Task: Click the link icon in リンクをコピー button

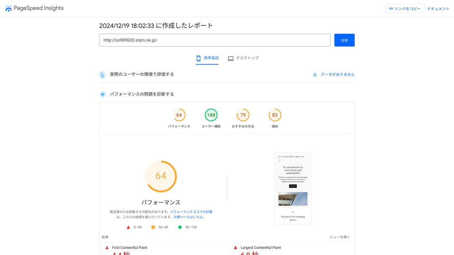Action: point(391,9)
